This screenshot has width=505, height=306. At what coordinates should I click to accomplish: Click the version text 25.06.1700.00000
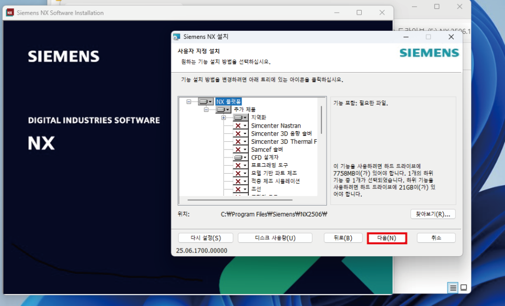(x=202, y=251)
